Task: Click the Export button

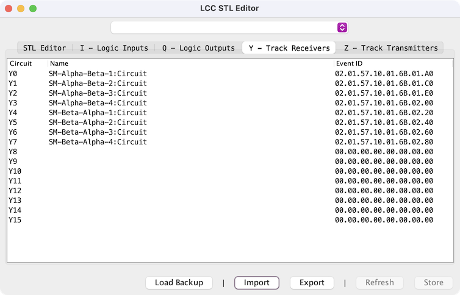Action: 312,283
